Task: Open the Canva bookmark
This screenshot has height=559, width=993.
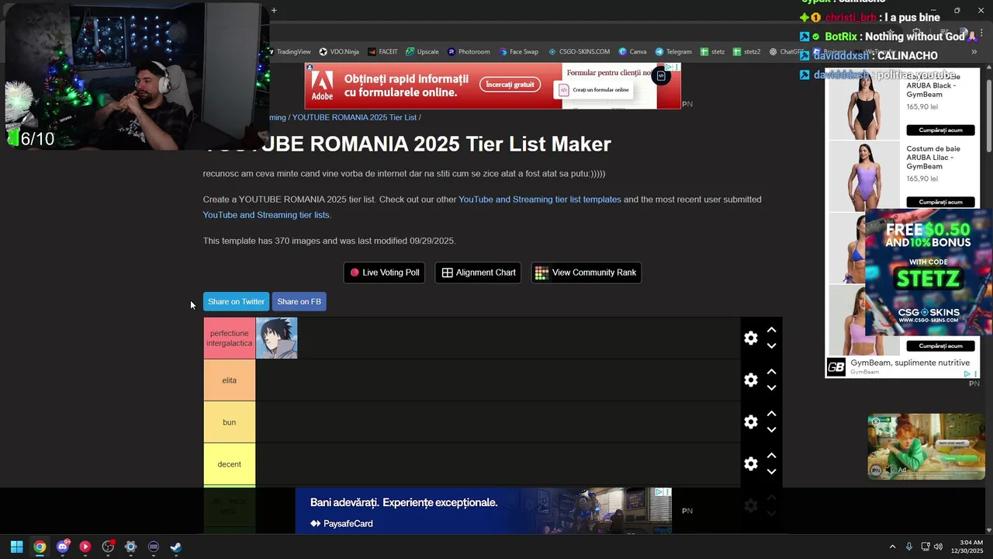Action: [x=632, y=52]
